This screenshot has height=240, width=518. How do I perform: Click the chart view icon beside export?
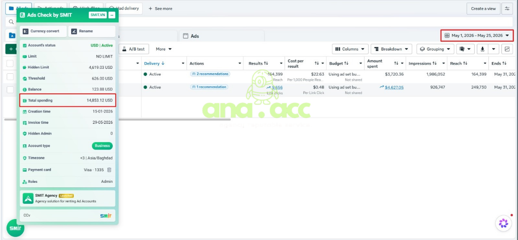(x=507, y=49)
